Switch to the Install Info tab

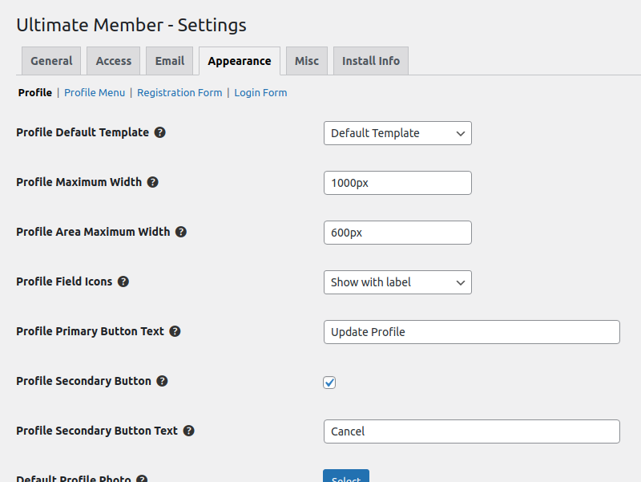pos(371,61)
